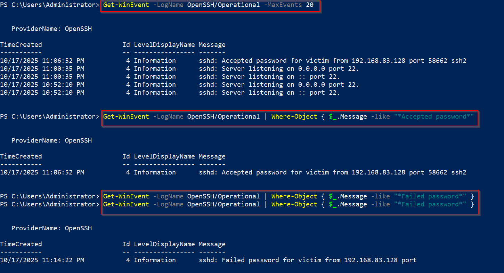Click the second Accepted password result row
Screen dimensions: 504x273
233,172
